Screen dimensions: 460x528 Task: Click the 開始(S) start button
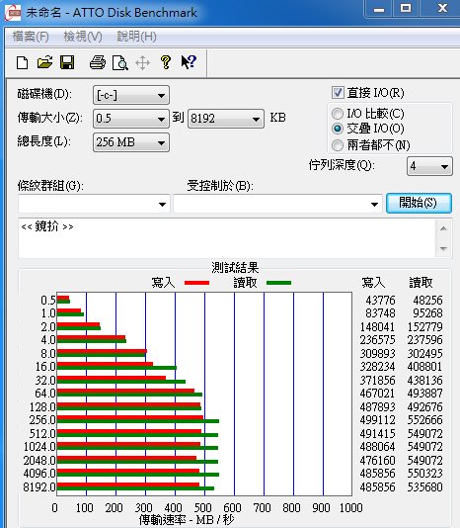click(x=419, y=203)
